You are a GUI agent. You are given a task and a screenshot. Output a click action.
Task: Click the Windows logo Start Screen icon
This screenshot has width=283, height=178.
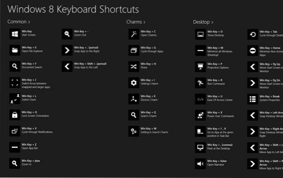pos(14,34)
